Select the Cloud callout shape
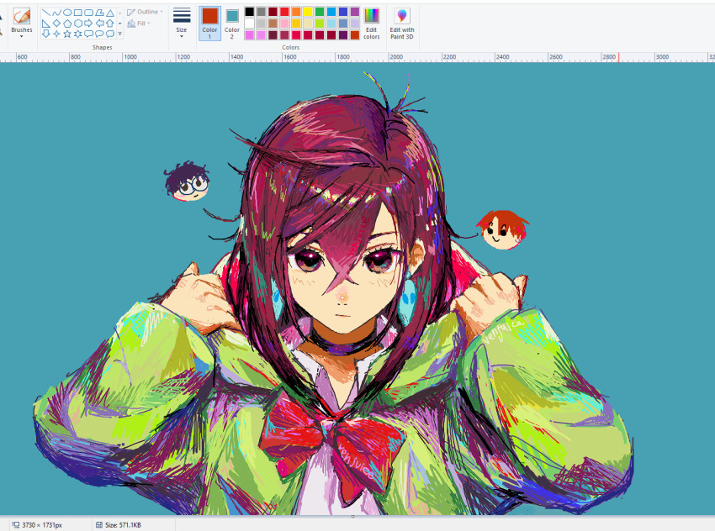715x531 pixels. pos(110,34)
